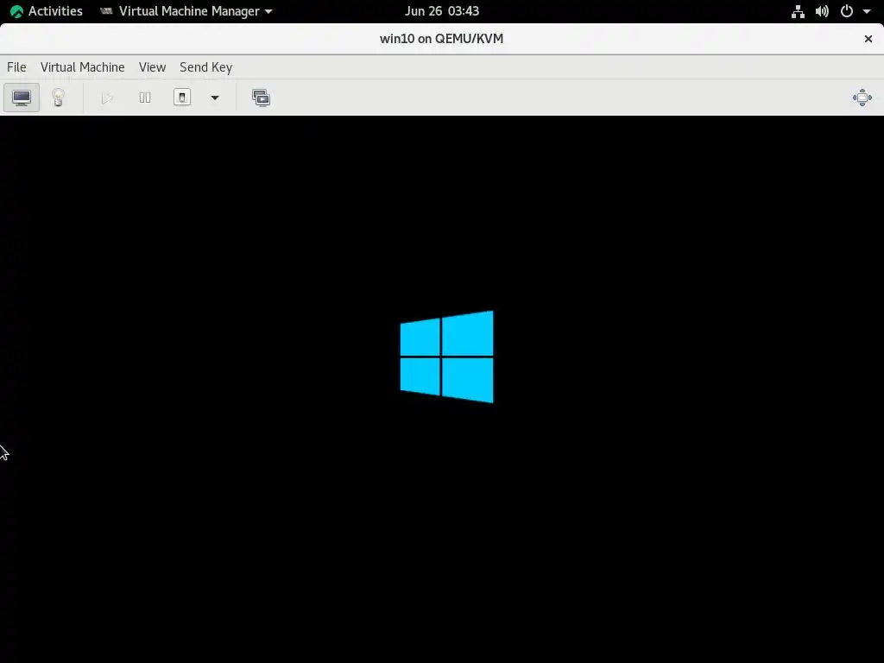Open Virtual Machine Manager app menu

click(186, 10)
